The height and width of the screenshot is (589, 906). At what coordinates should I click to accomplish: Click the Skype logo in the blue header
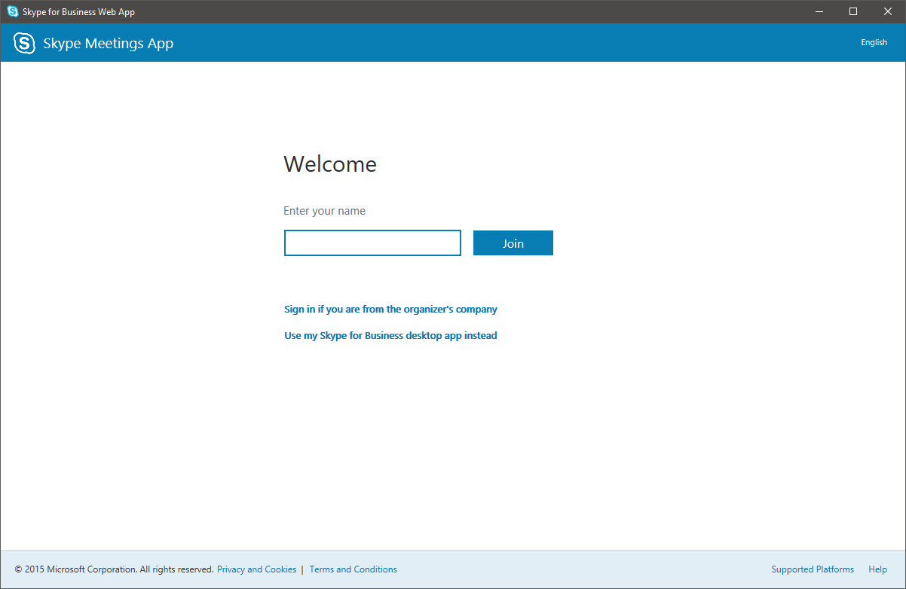point(25,43)
